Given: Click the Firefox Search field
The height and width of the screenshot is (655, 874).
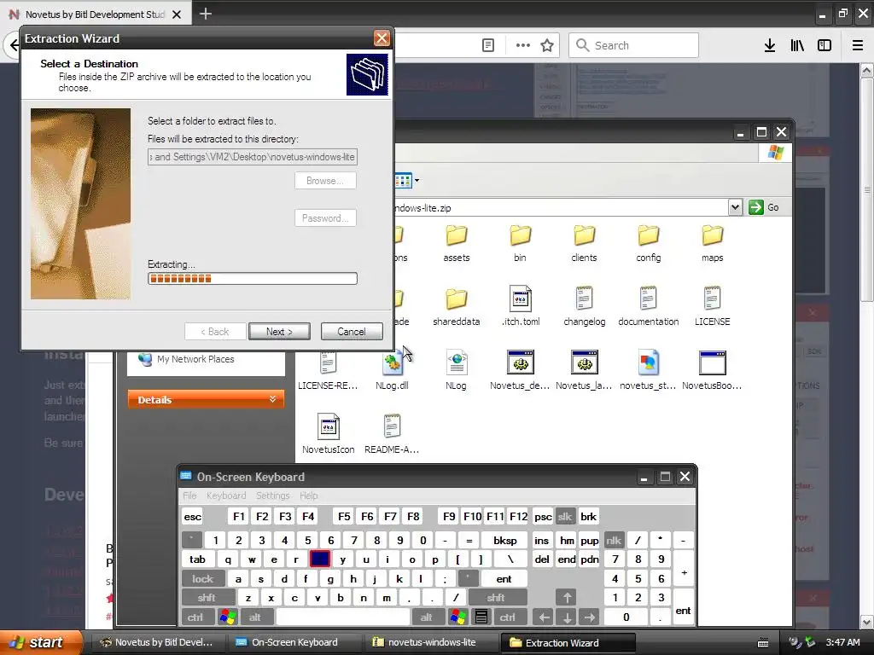Looking at the screenshot, I should click(634, 46).
